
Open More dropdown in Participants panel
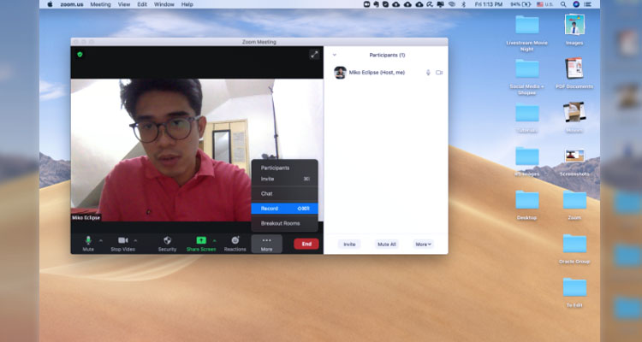pos(424,245)
